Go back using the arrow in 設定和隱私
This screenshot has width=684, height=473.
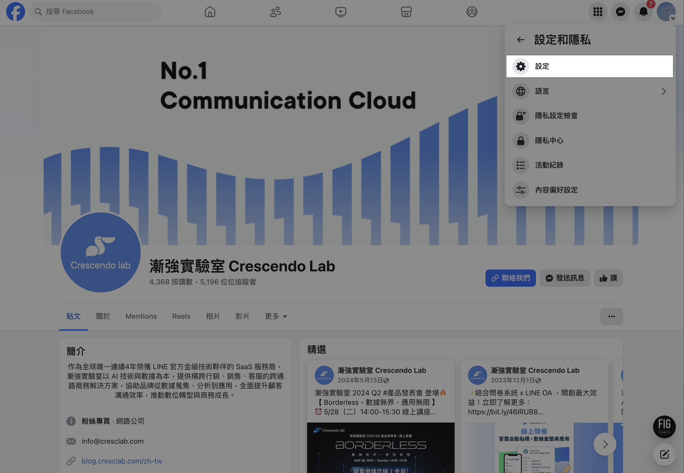[521, 40]
